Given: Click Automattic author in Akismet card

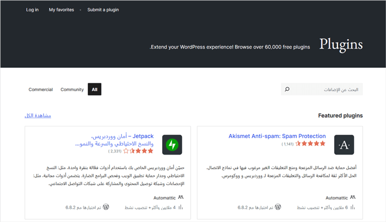Looking at the screenshot, I should 336,198.
